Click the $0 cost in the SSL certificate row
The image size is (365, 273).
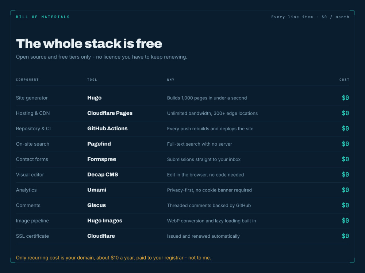click(345, 236)
